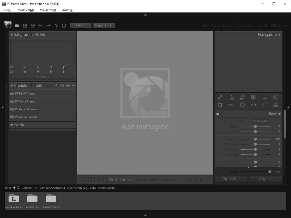The height and width of the screenshot is (218, 291).
Task: Select the aperture lens tool icon
Action: (242, 105)
